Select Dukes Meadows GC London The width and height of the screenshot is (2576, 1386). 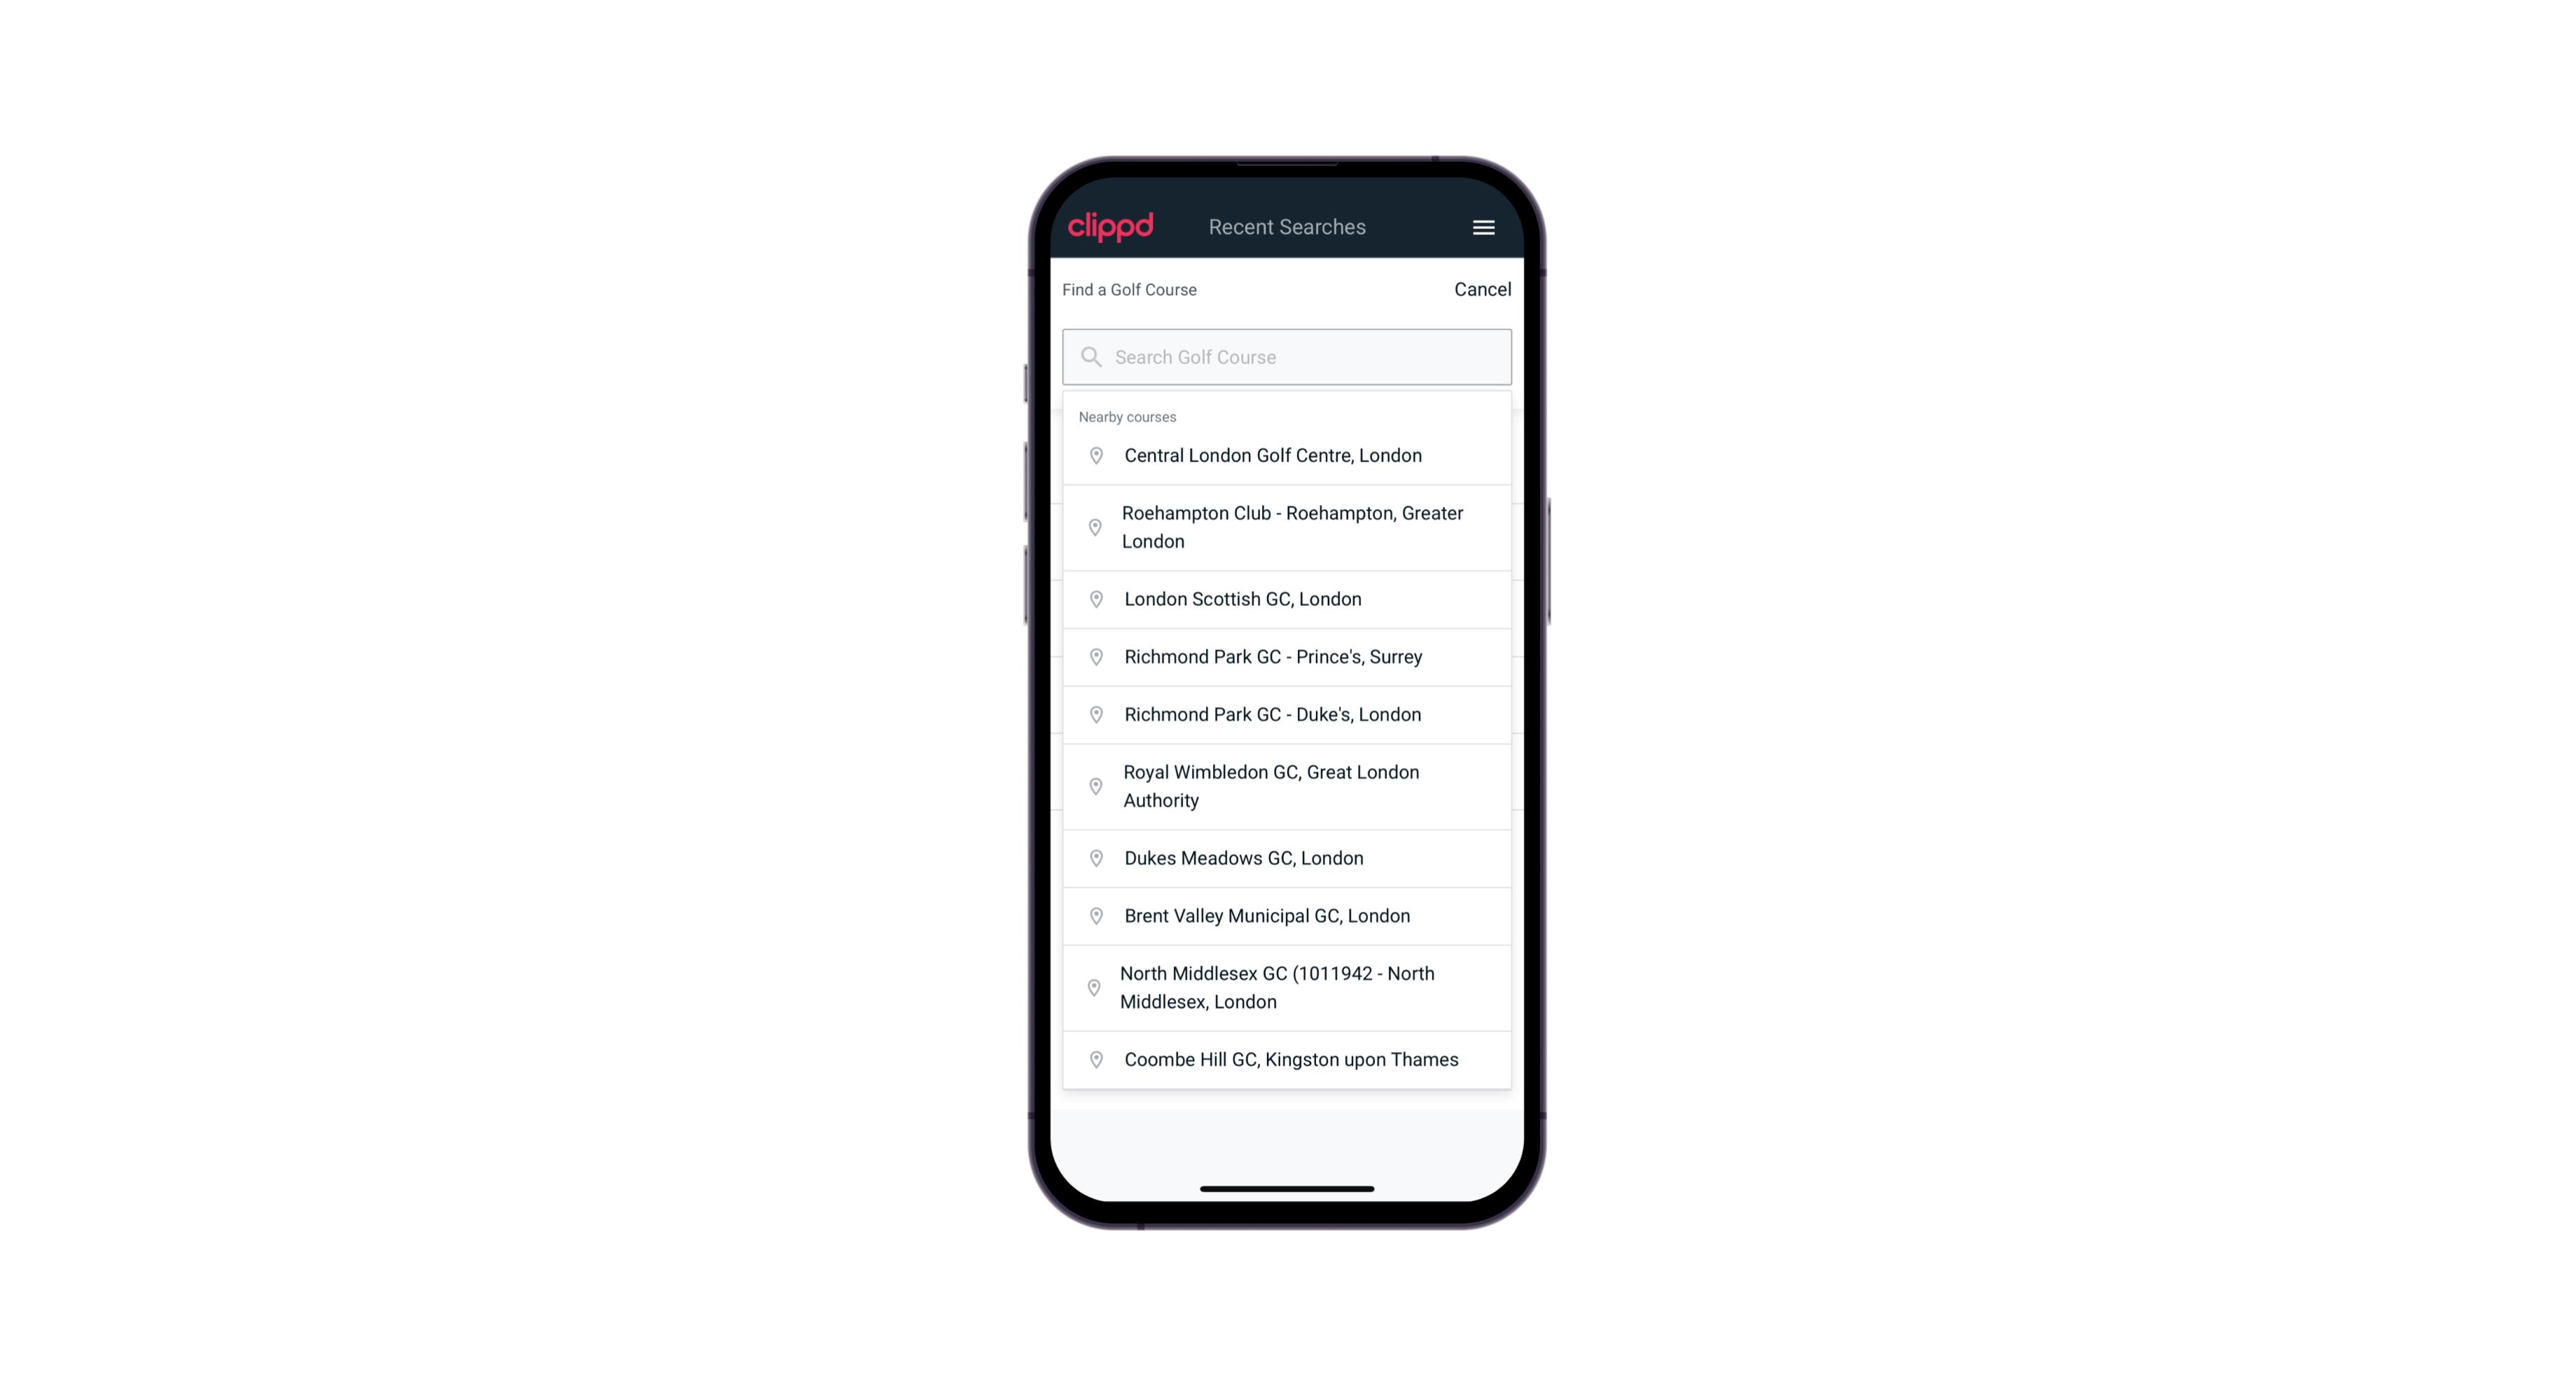pos(1287,857)
